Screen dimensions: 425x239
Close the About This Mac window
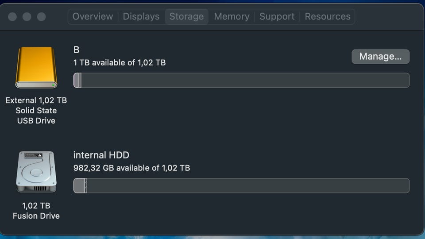12,17
